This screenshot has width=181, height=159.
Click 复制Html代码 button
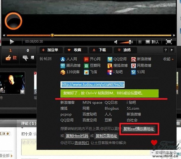[77, 136]
